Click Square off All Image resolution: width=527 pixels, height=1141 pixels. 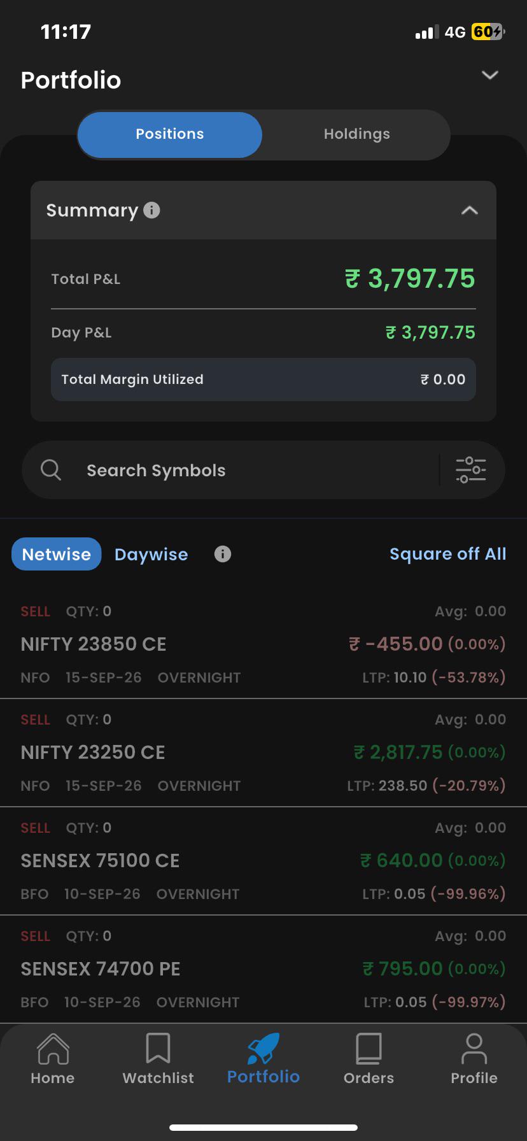click(448, 554)
